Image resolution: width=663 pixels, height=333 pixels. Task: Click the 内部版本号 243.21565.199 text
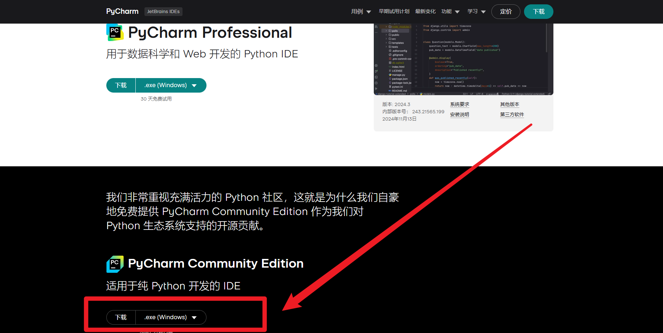(x=413, y=111)
